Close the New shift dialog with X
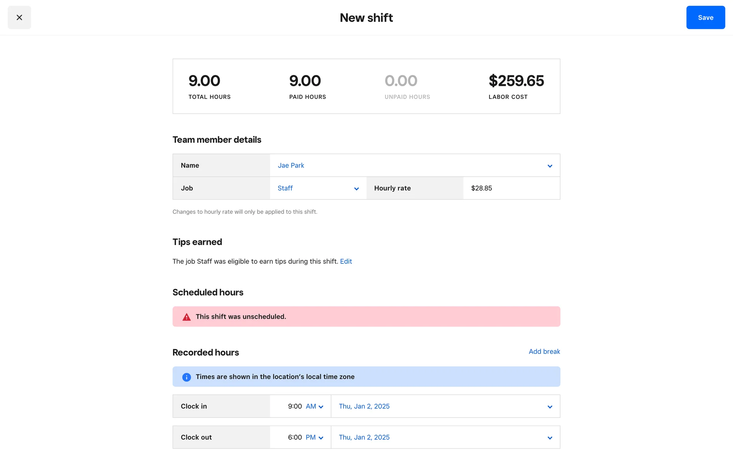The image size is (733, 458). pos(19,18)
